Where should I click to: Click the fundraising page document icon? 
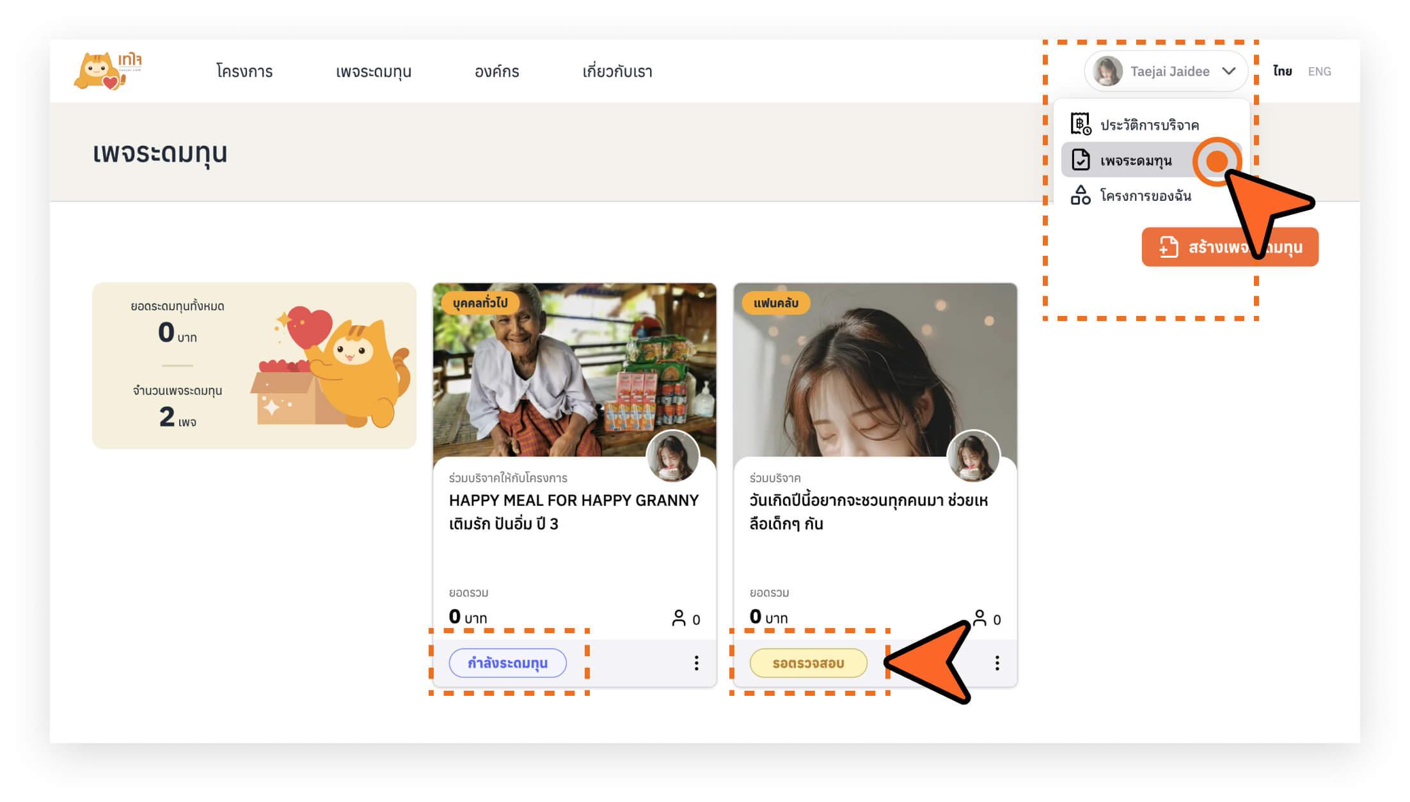(1081, 160)
